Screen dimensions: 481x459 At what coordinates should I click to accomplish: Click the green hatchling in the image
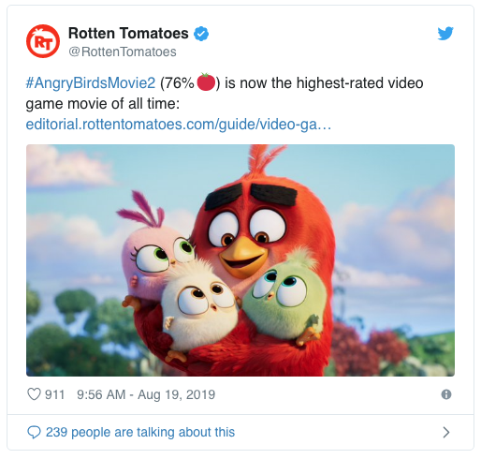pyautogui.click(x=285, y=300)
